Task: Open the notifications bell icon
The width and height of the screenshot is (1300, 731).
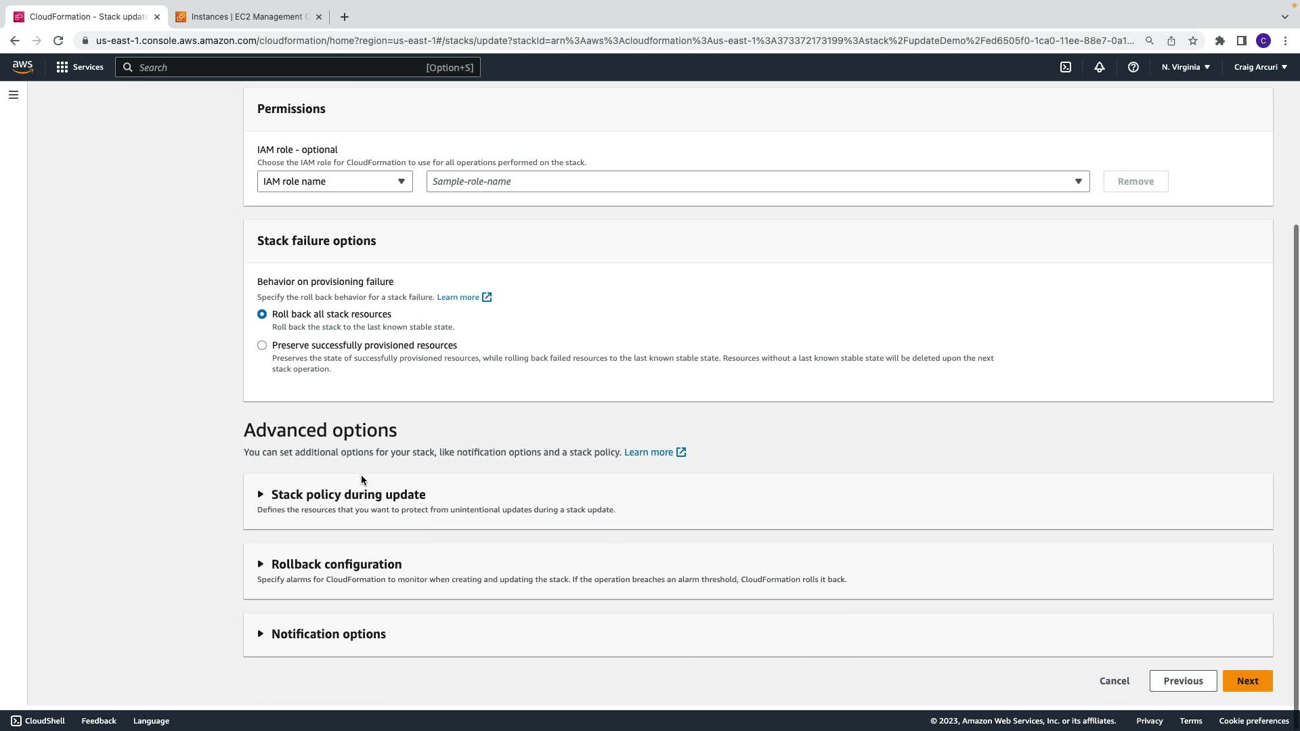Action: (1099, 67)
